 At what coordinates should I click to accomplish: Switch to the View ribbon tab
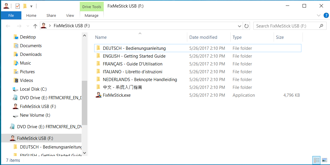click(x=70, y=15)
